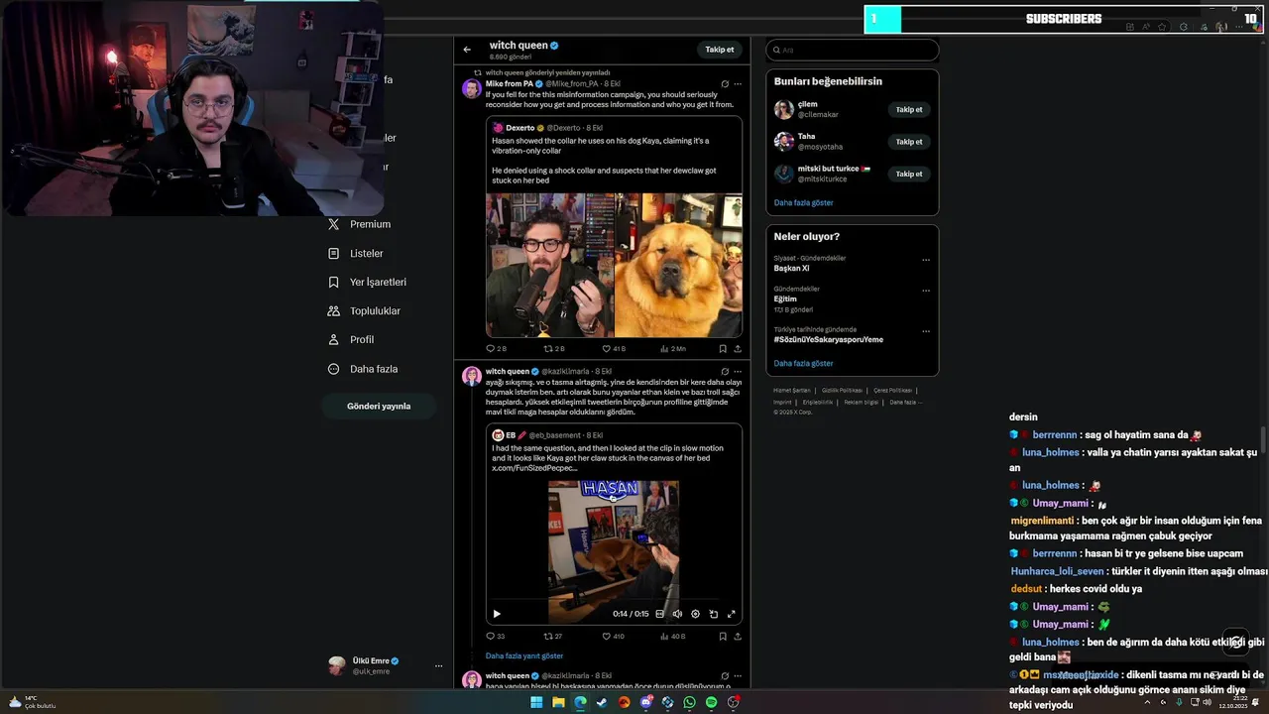This screenshot has width=1269, height=714.
Task: Like the post with 41 B likes
Action: pos(614,349)
